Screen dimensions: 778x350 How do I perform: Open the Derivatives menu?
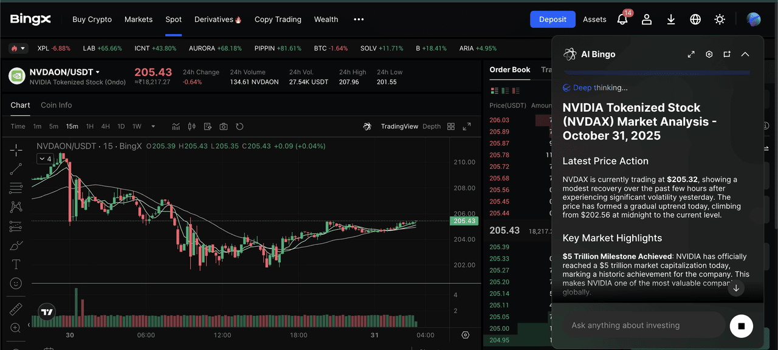pos(218,19)
